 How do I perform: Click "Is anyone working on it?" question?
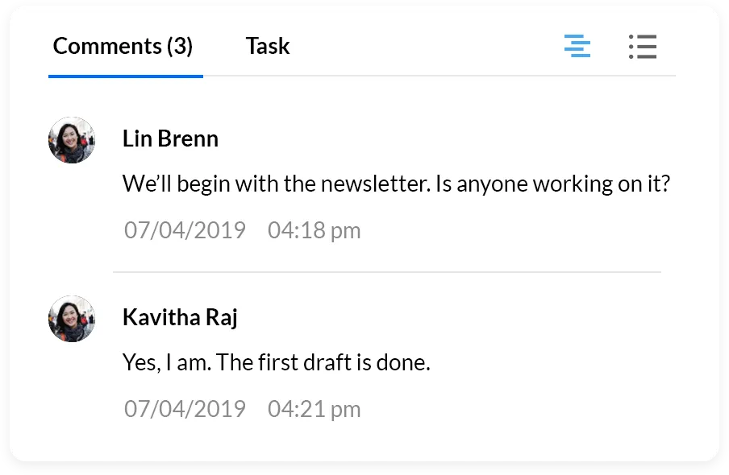[552, 184]
